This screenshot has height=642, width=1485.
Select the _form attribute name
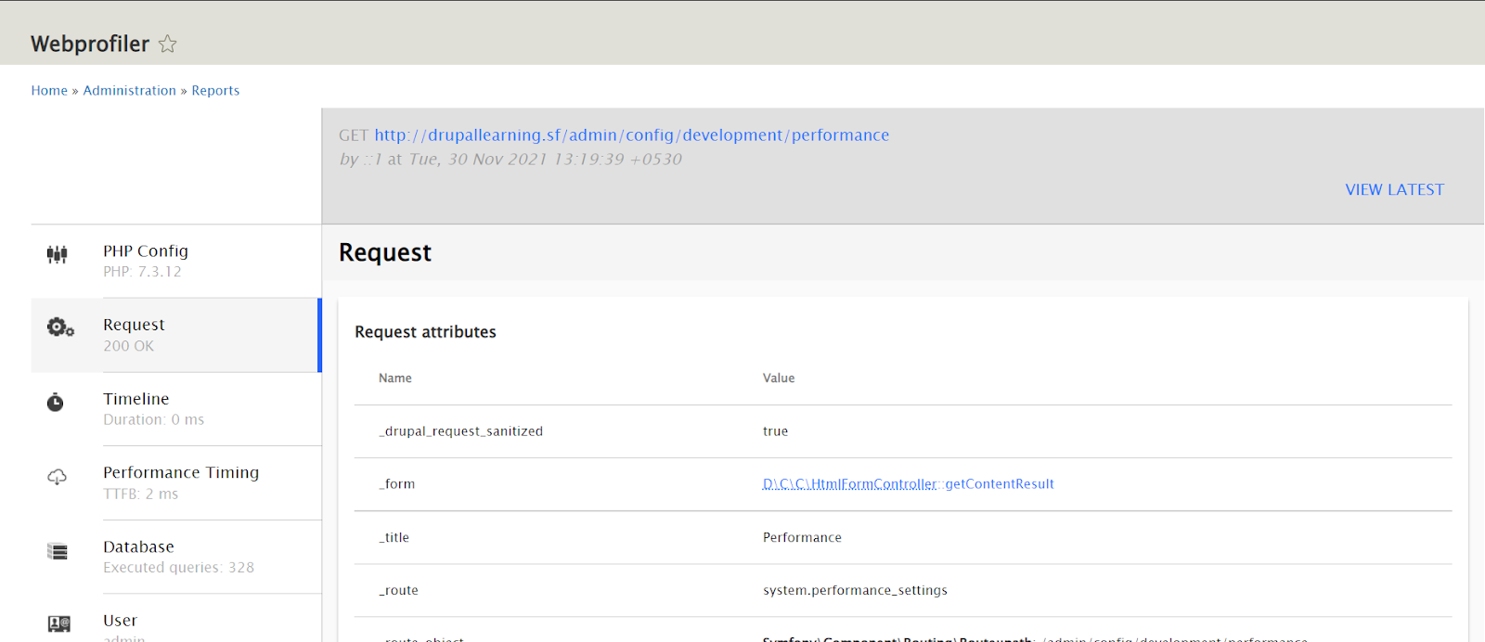[397, 484]
